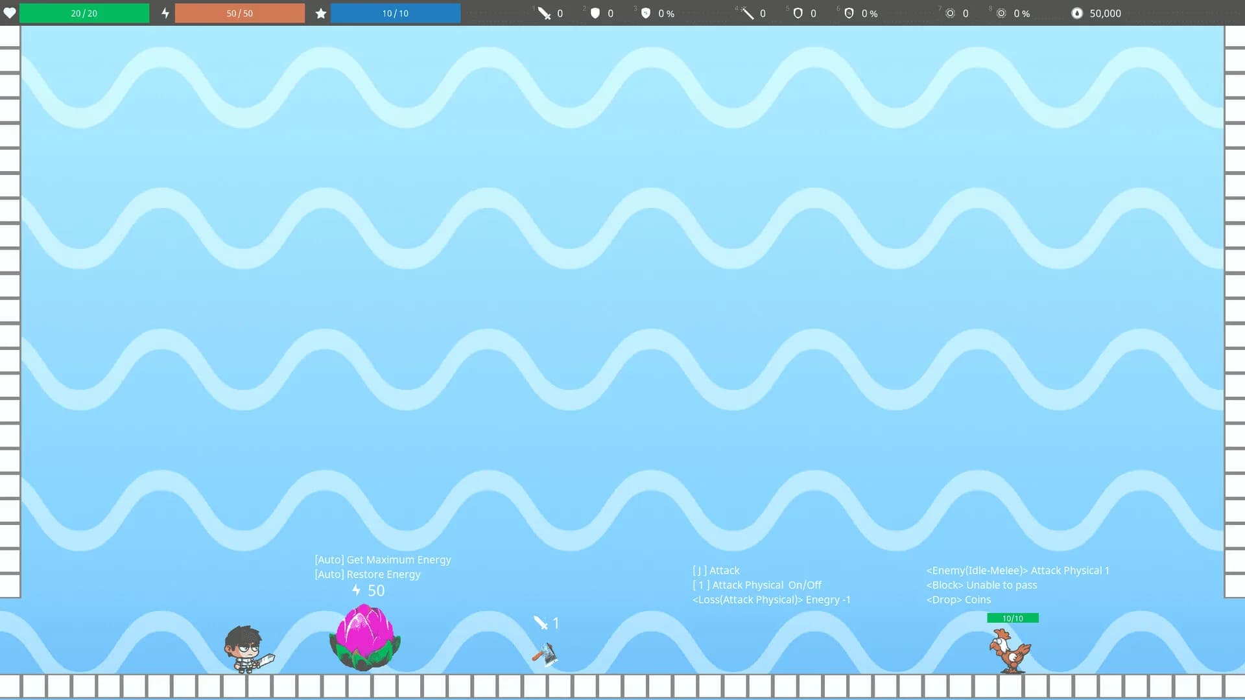Click the "1" value above the axe

click(556, 623)
